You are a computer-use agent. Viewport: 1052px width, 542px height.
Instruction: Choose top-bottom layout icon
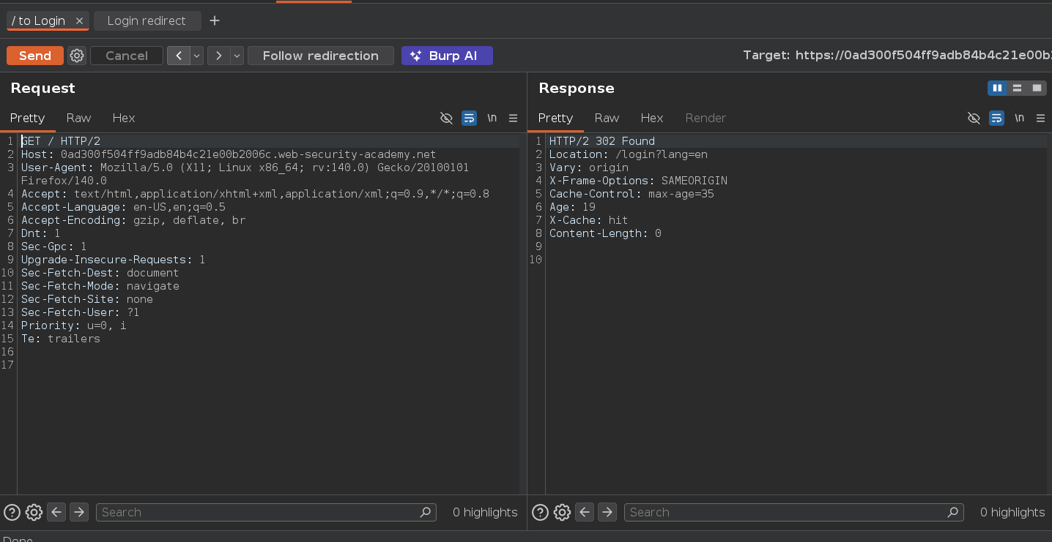click(x=1017, y=88)
